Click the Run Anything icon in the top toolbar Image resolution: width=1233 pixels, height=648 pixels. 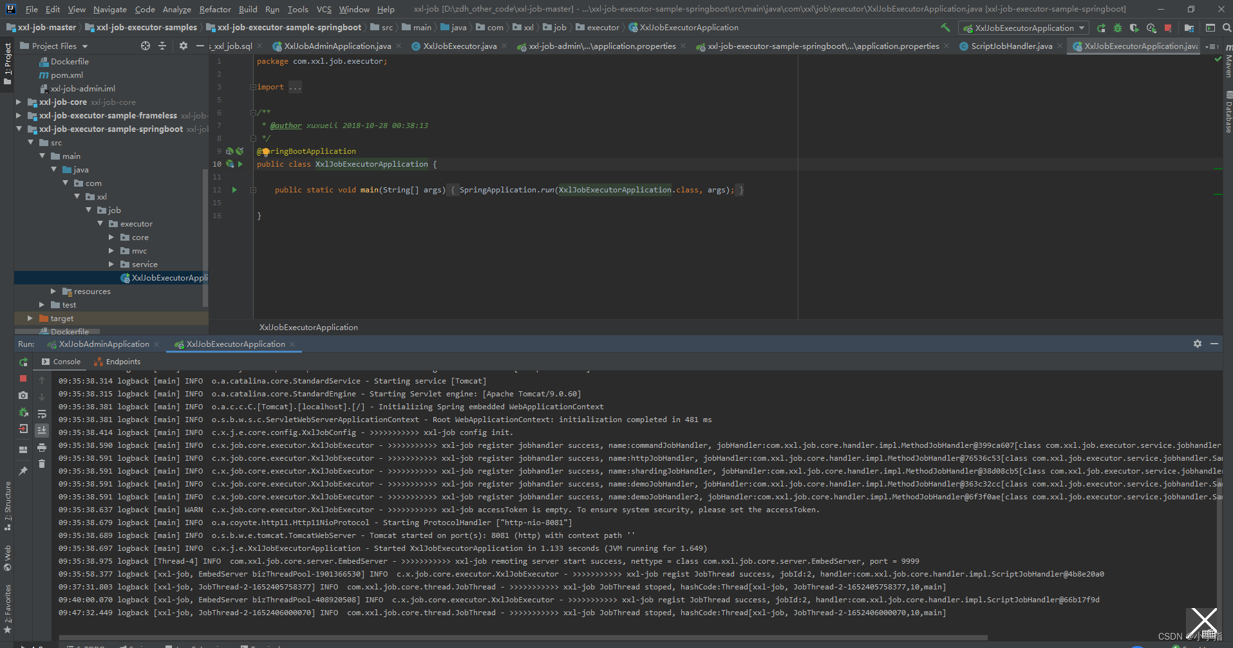click(1210, 28)
